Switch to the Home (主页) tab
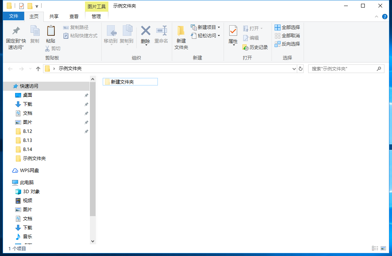 pyautogui.click(x=34, y=17)
